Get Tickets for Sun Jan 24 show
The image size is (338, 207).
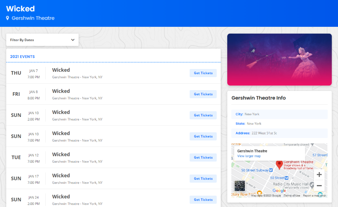pyautogui.click(x=203, y=199)
